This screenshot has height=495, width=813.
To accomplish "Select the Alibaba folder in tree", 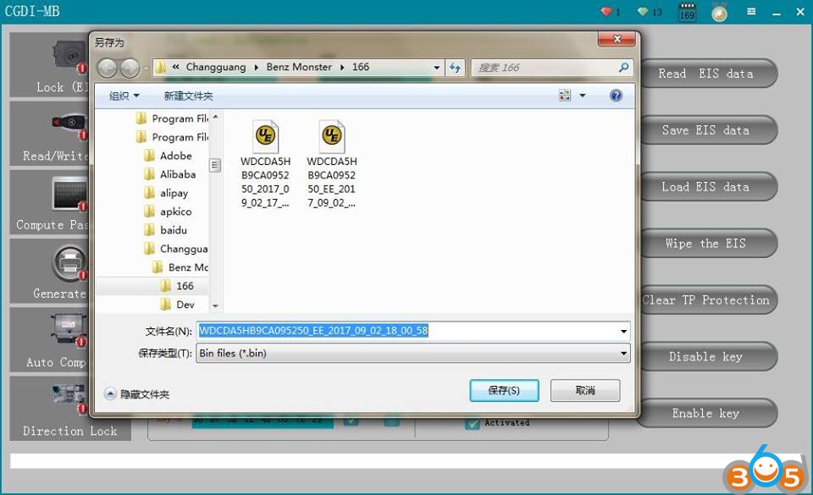I will pos(177,174).
